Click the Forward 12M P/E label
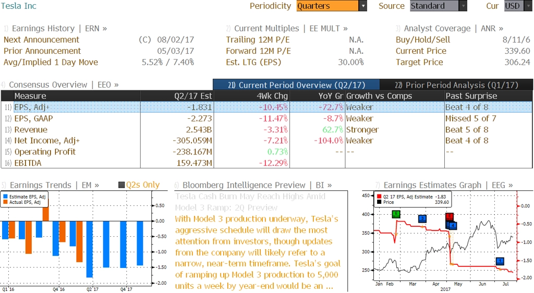 (x=259, y=51)
